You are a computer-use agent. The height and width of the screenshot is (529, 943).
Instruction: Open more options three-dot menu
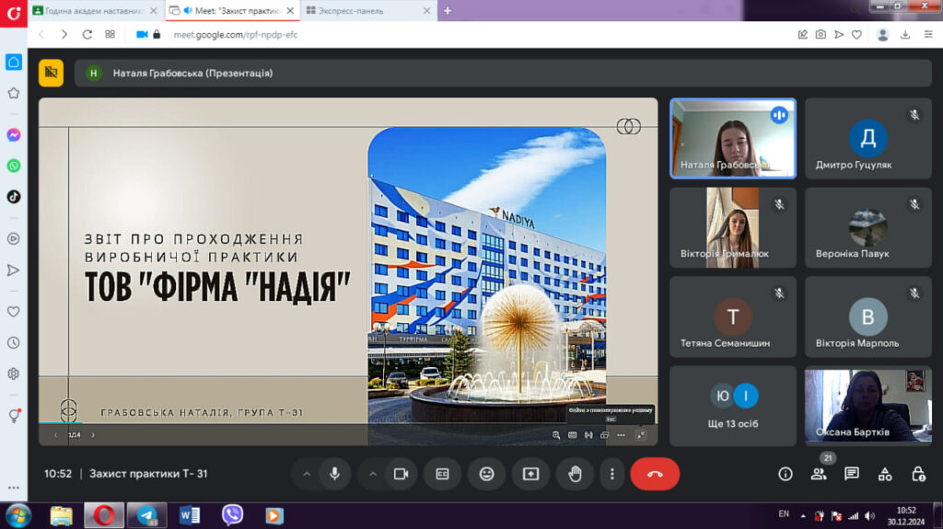[612, 474]
